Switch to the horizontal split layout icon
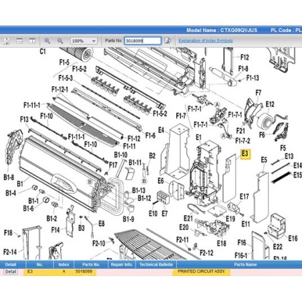 (x=19, y=41)
